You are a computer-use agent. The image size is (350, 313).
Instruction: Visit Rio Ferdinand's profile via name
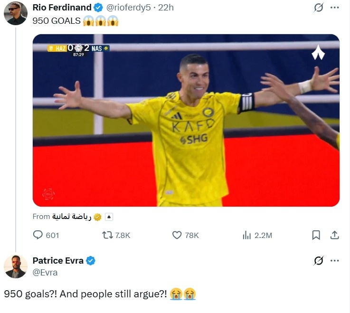(x=62, y=8)
